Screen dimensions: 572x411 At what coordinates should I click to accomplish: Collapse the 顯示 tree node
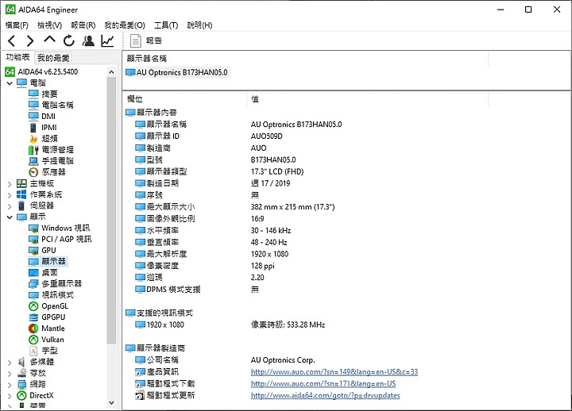10,217
